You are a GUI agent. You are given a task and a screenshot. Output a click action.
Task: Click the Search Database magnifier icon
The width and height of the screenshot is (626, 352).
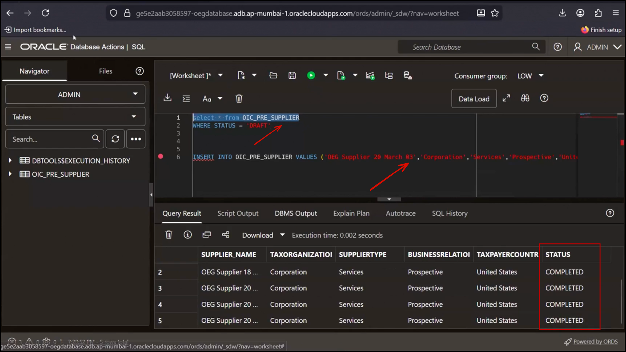tap(536, 47)
